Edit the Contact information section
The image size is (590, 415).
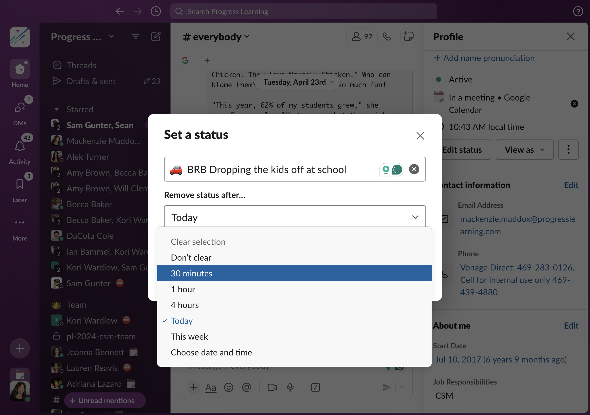click(x=571, y=185)
